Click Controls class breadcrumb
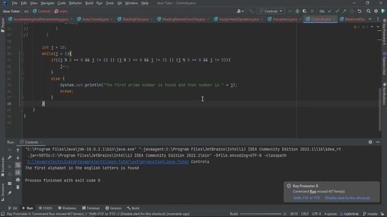387x217 pixels. pyautogui.click(x=42, y=11)
